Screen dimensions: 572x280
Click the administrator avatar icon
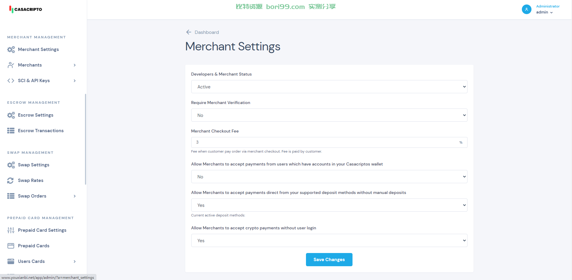click(x=527, y=9)
